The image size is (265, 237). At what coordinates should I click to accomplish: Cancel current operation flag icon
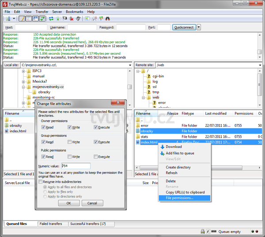(65, 19)
